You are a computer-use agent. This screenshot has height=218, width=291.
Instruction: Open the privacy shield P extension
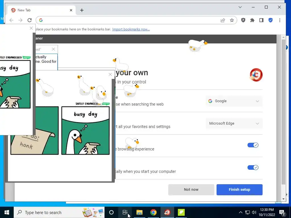point(243,20)
